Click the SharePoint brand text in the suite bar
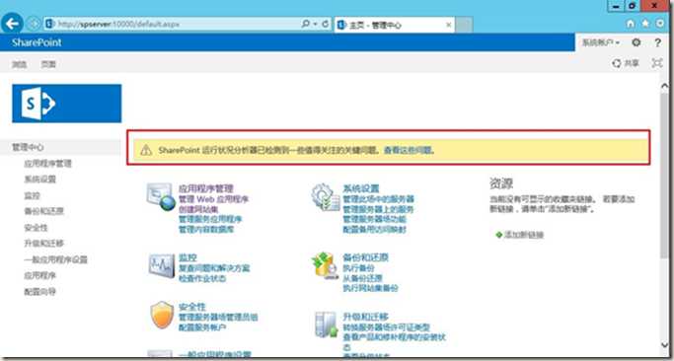 click(x=37, y=42)
